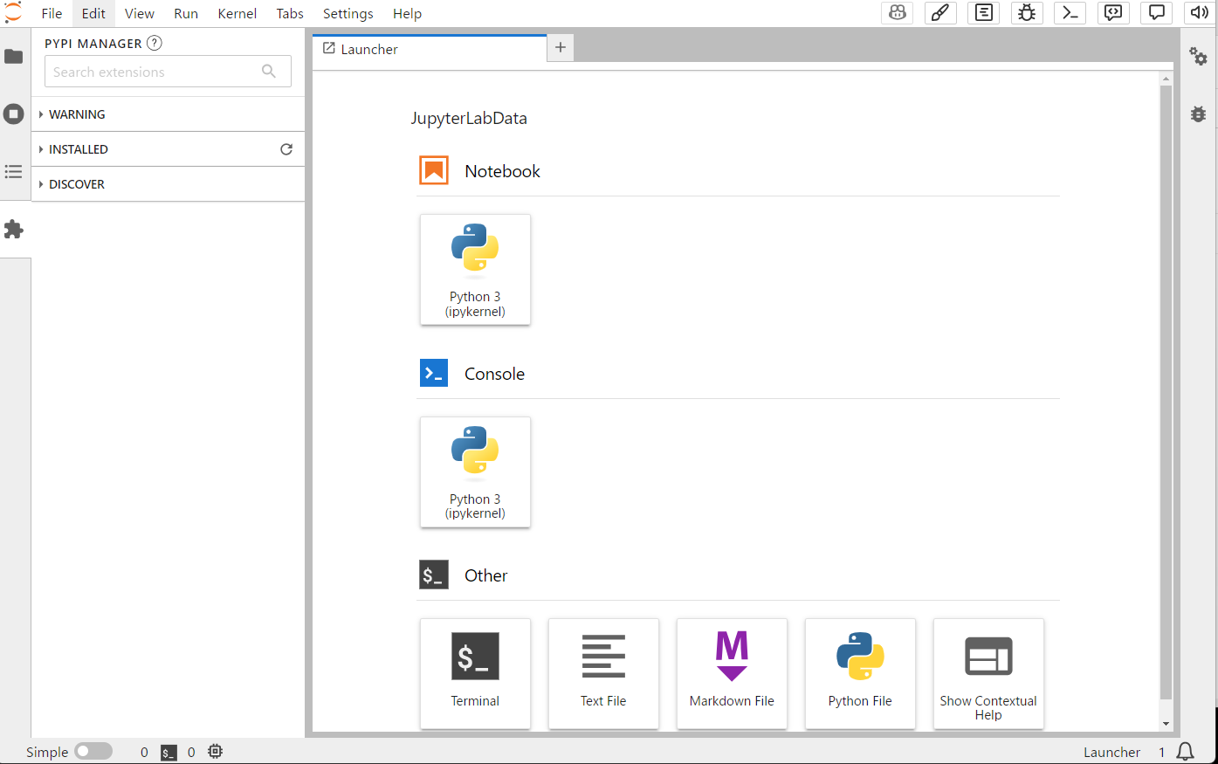Open the Kernel menu
Viewport: 1218px width, 764px height.
237,13
